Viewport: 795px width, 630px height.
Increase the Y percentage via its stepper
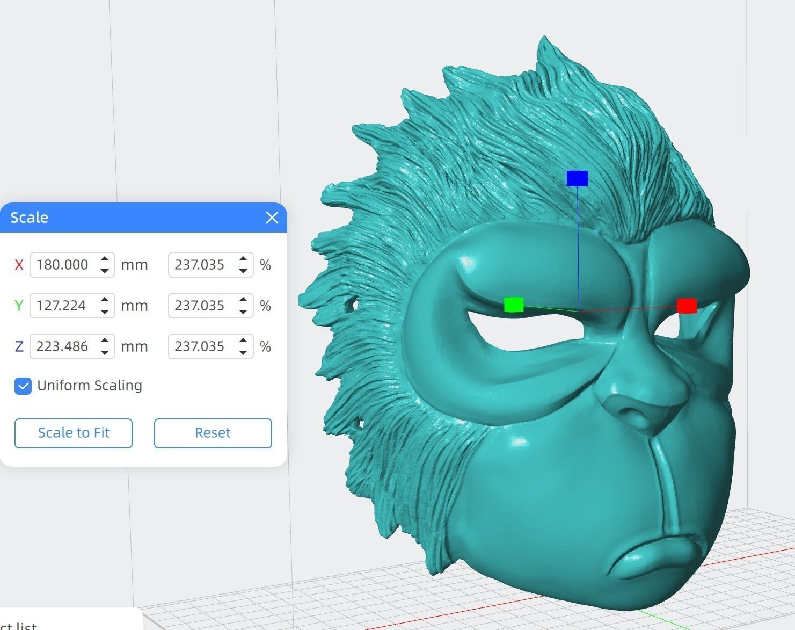243,299
